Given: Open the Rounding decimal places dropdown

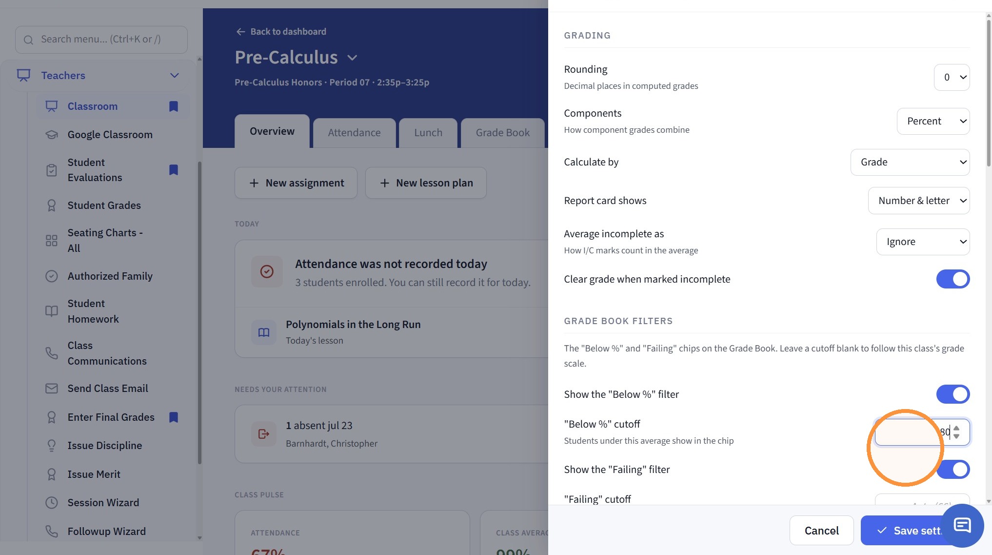Looking at the screenshot, I should pyautogui.click(x=952, y=77).
